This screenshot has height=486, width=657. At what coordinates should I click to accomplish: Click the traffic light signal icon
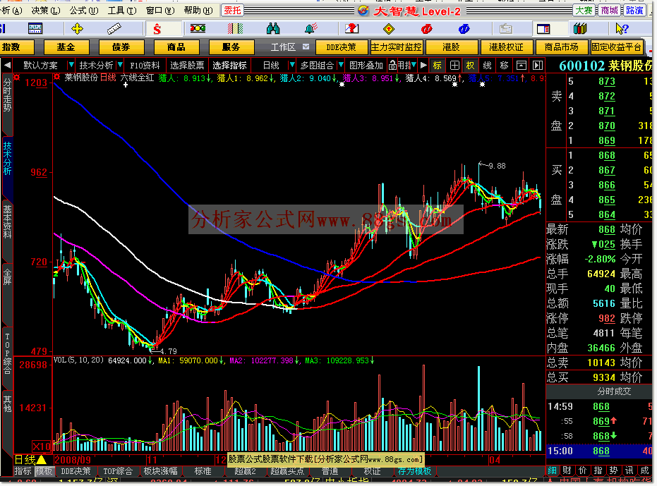pyautogui.click(x=198, y=28)
